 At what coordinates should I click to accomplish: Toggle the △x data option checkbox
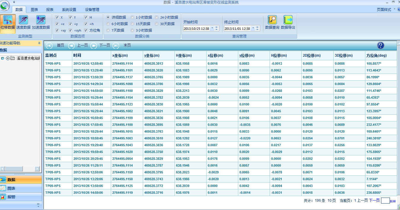57,24
